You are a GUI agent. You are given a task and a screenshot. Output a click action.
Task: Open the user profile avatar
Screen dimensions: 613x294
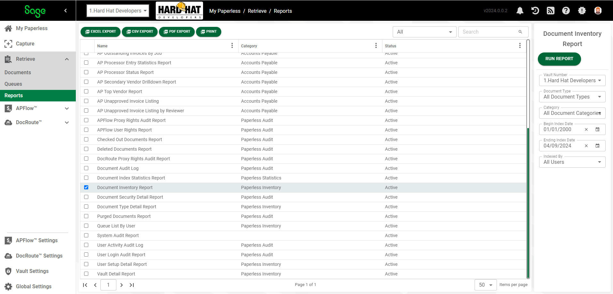(x=598, y=11)
